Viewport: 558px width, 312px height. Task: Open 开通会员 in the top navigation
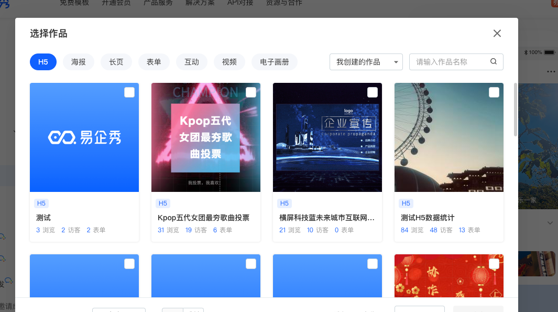pos(116,3)
